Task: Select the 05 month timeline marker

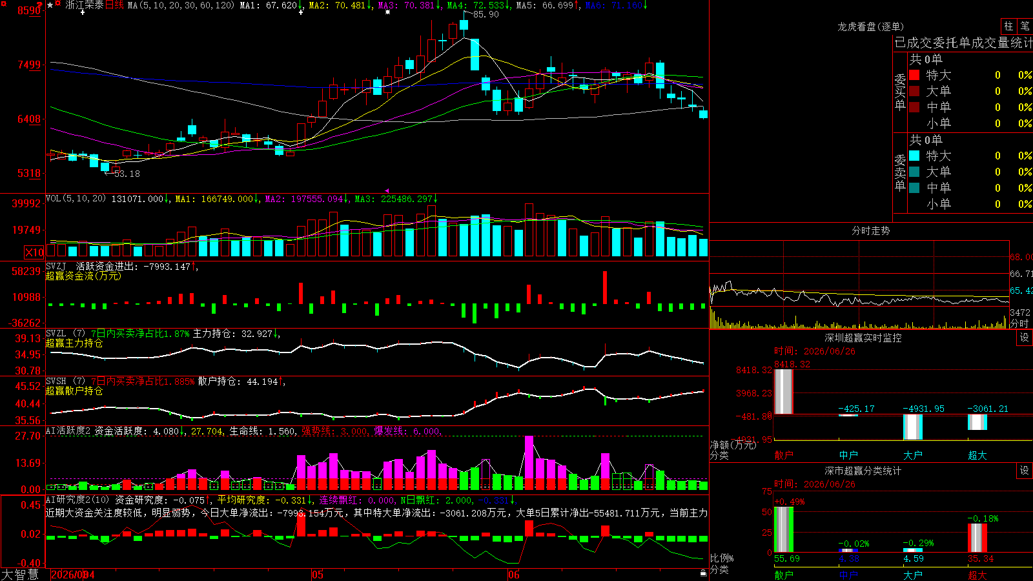Action: (x=317, y=575)
